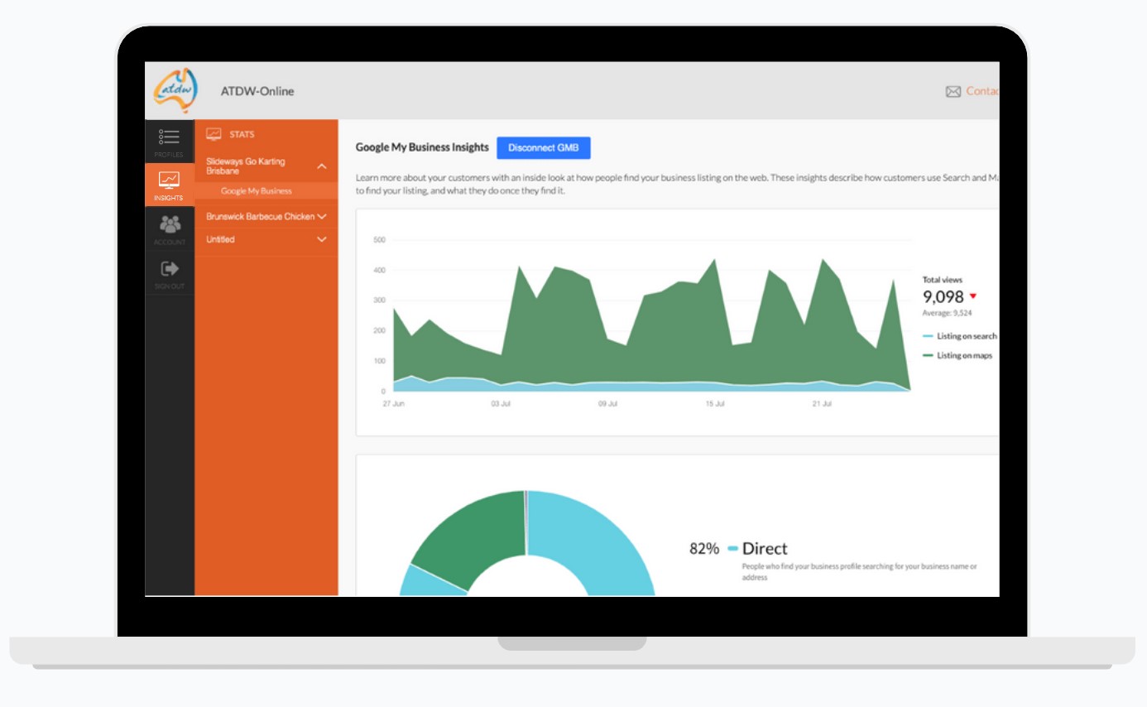
Task: Open the Profiles list icon
Action: click(x=169, y=137)
